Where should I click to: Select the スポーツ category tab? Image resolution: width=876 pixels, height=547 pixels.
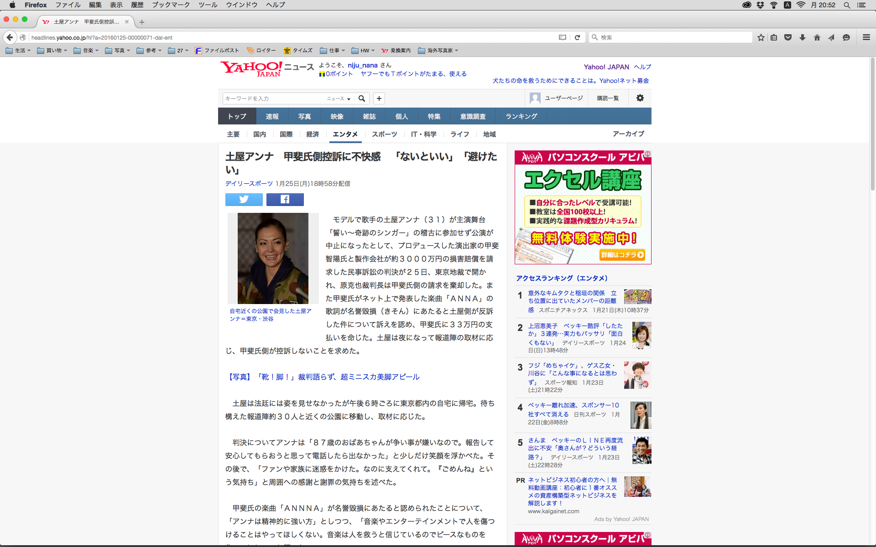pyautogui.click(x=384, y=134)
